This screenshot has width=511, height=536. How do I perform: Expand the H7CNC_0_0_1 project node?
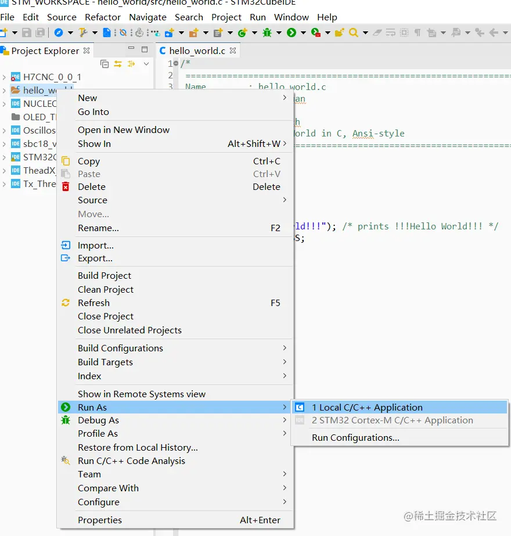(3, 77)
